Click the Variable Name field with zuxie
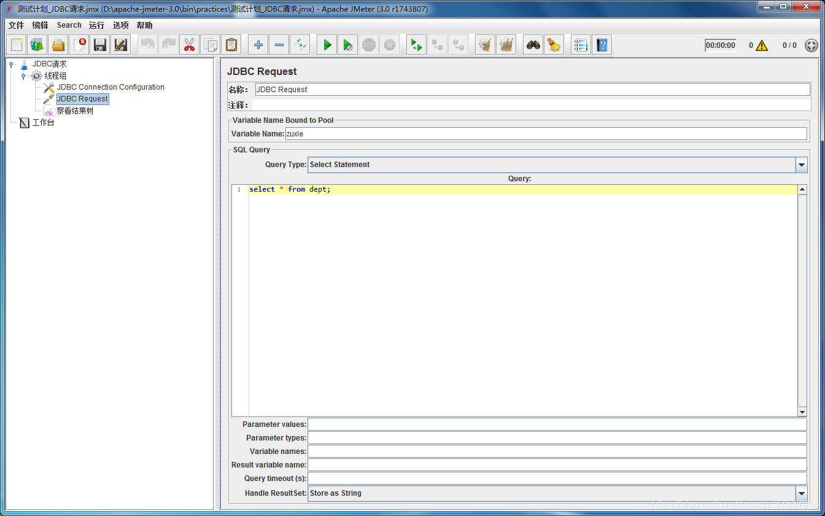825x516 pixels. click(x=546, y=133)
